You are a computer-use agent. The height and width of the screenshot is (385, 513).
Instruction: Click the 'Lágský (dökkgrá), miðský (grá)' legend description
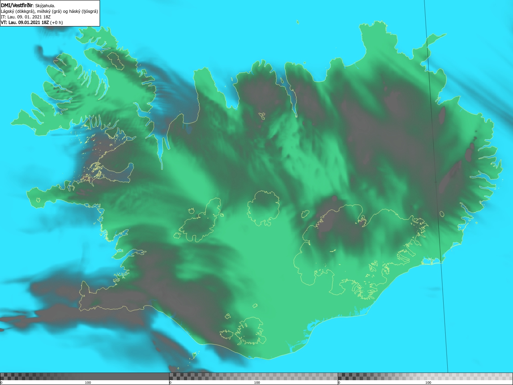[49, 11]
